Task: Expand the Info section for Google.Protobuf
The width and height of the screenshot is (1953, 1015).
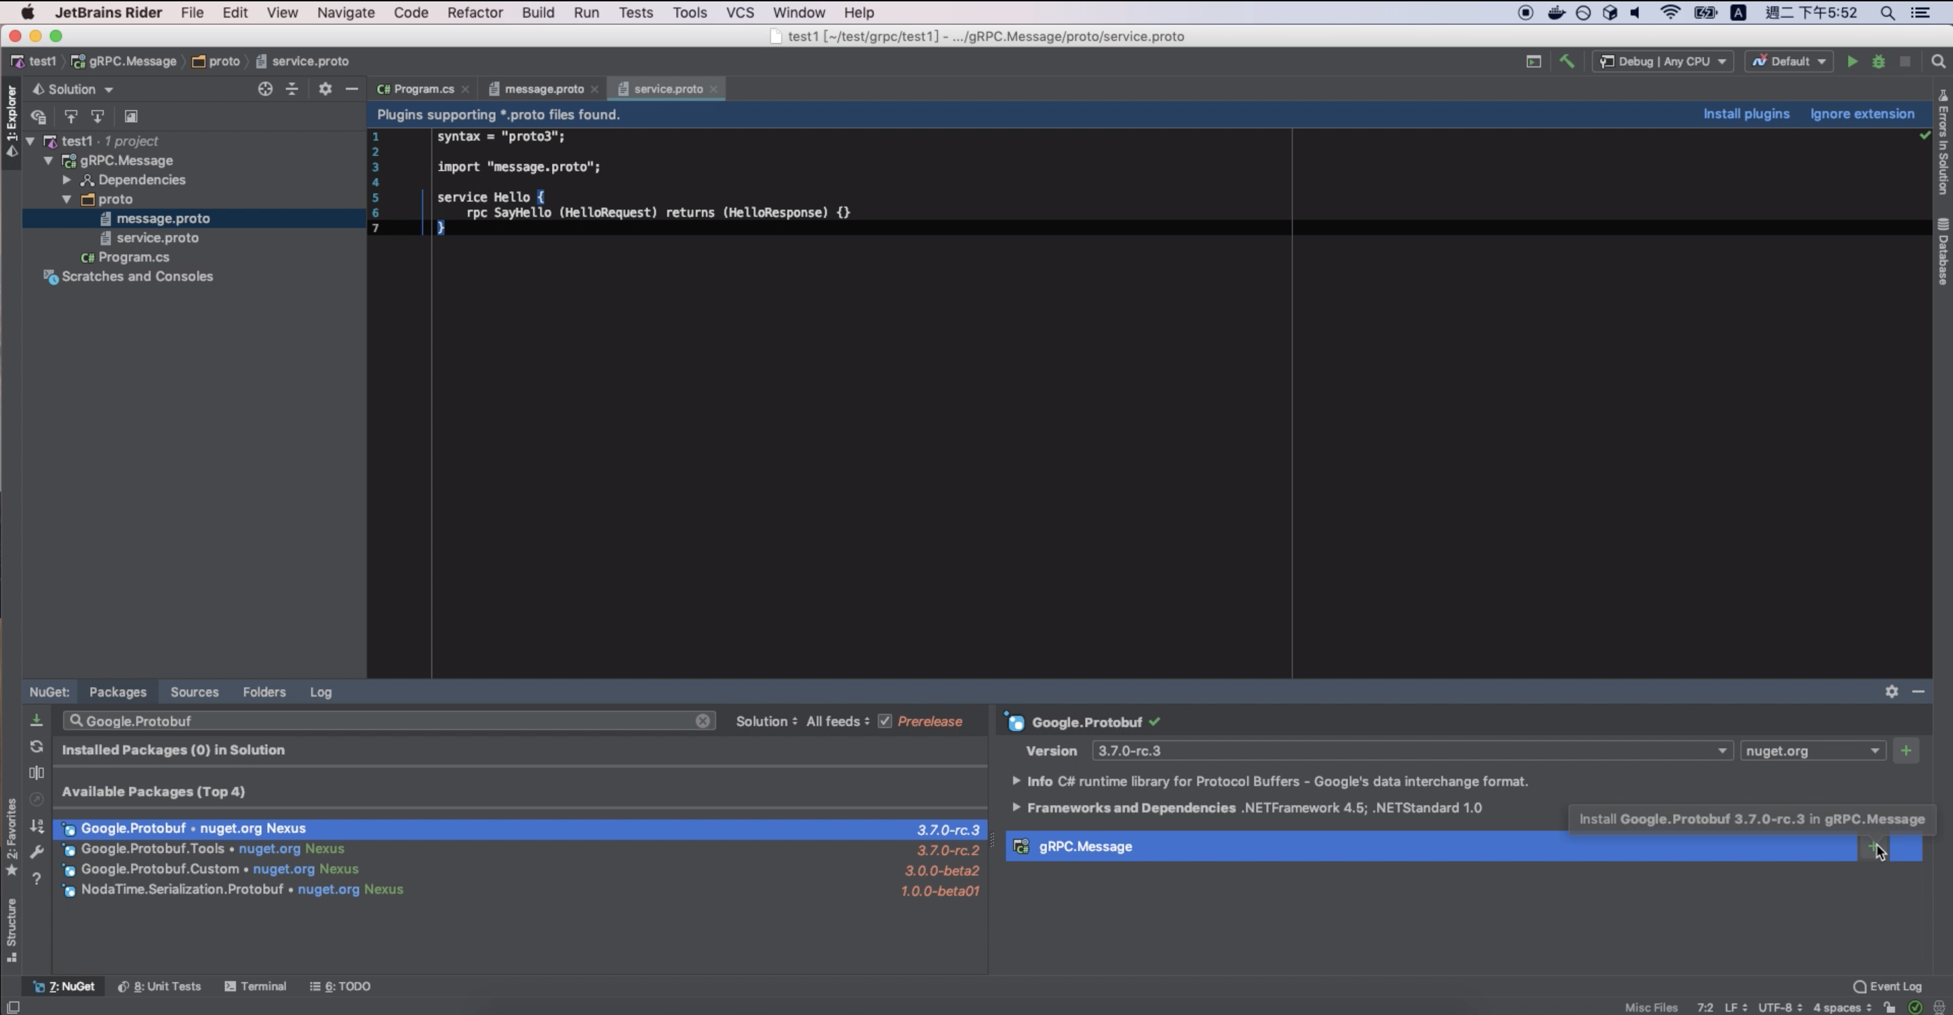Action: click(x=1016, y=780)
